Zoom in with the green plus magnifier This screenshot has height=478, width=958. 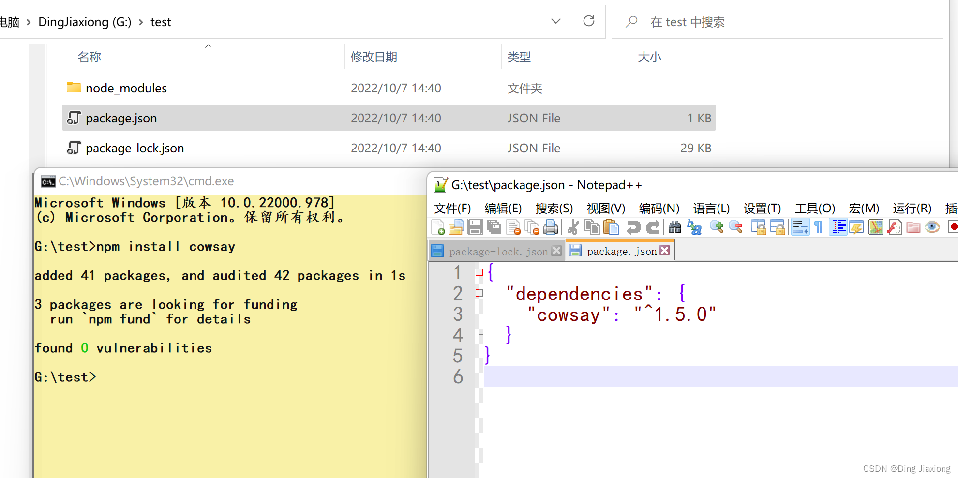[x=717, y=227]
